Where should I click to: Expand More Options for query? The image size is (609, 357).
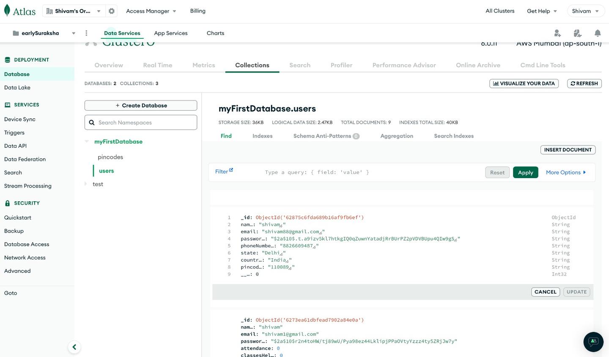[566, 172]
